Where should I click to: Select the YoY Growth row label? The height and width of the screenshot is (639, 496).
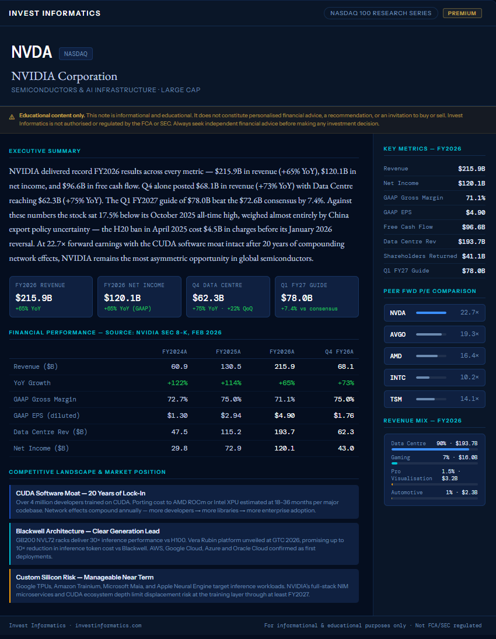coord(32,383)
